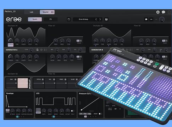This screenshot has height=127, width=172.
Task: Open the top-right chat bubble icon
Action: (x=163, y=12)
